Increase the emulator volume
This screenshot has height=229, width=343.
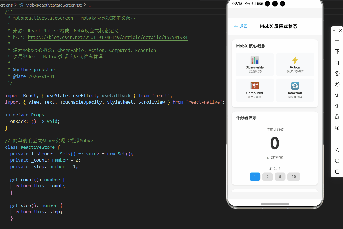pyautogui.click(x=337, y=95)
